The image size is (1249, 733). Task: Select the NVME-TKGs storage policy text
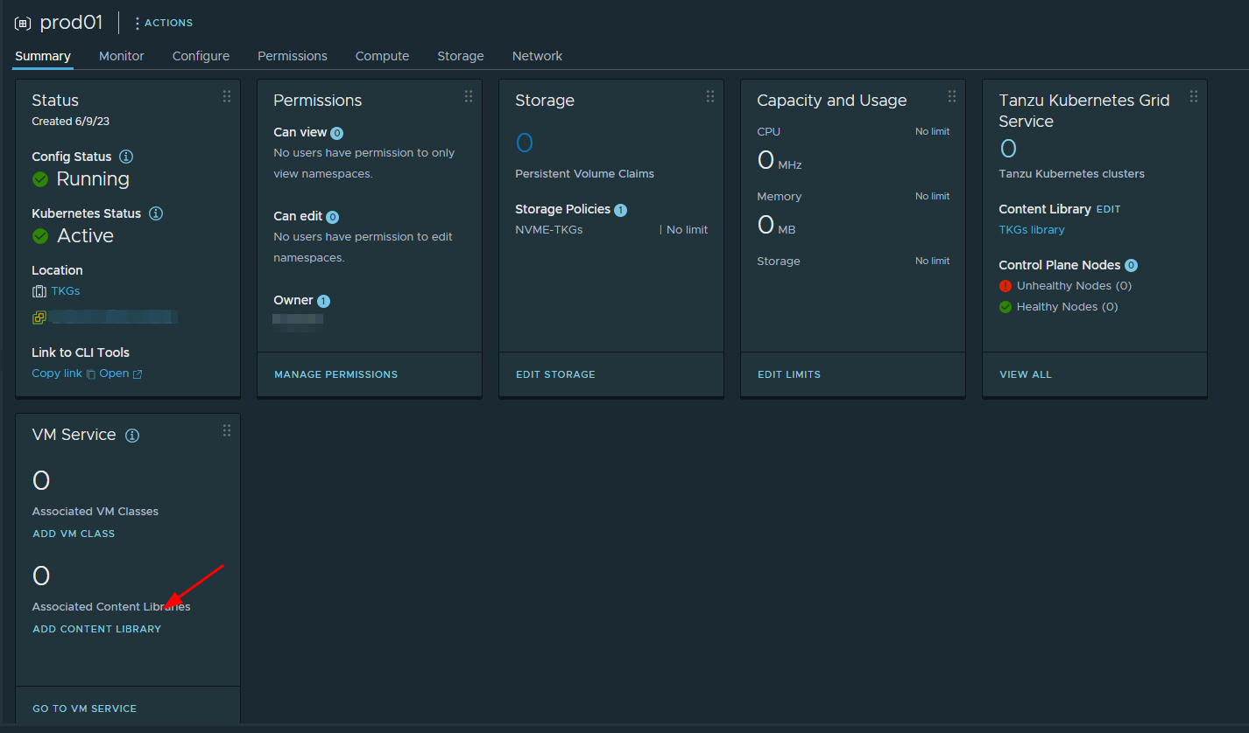tap(549, 230)
